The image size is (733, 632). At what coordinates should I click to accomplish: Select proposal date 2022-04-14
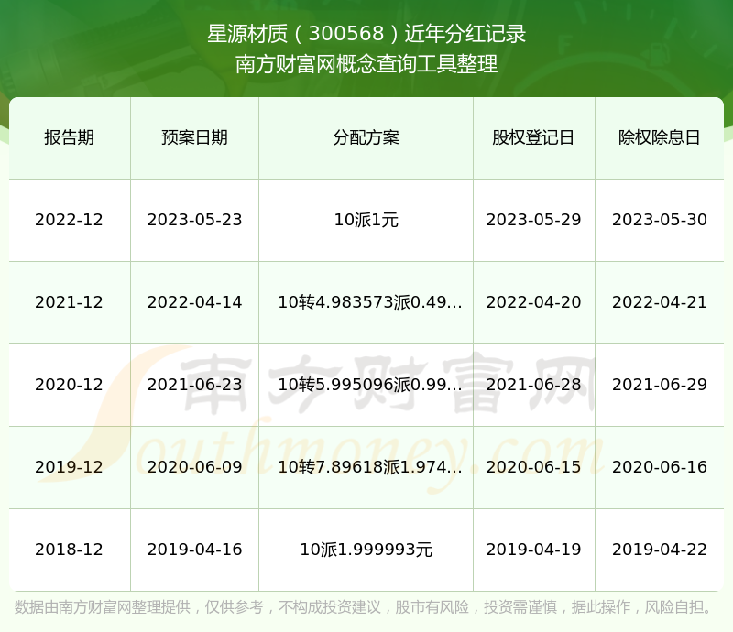pos(194,302)
